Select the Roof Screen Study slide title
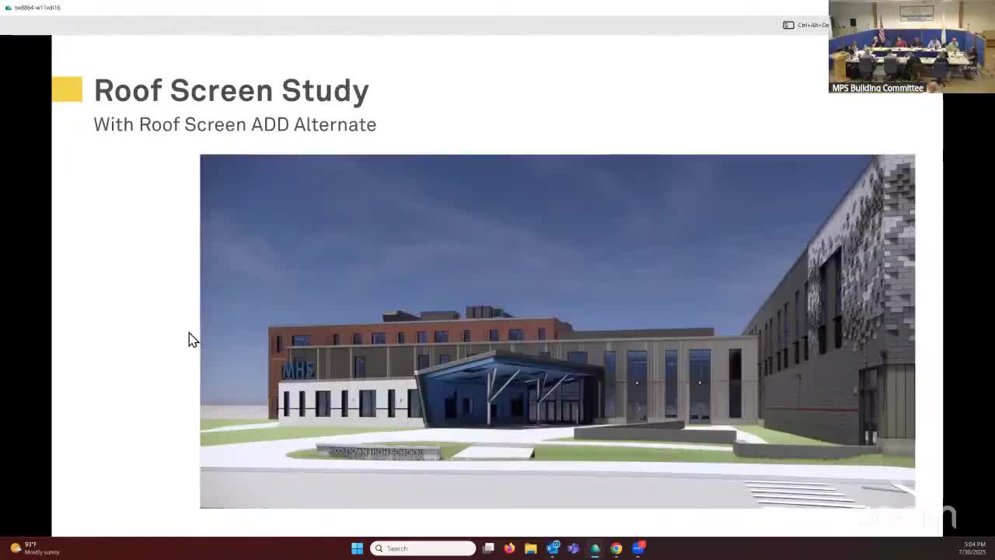 pyautogui.click(x=231, y=90)
